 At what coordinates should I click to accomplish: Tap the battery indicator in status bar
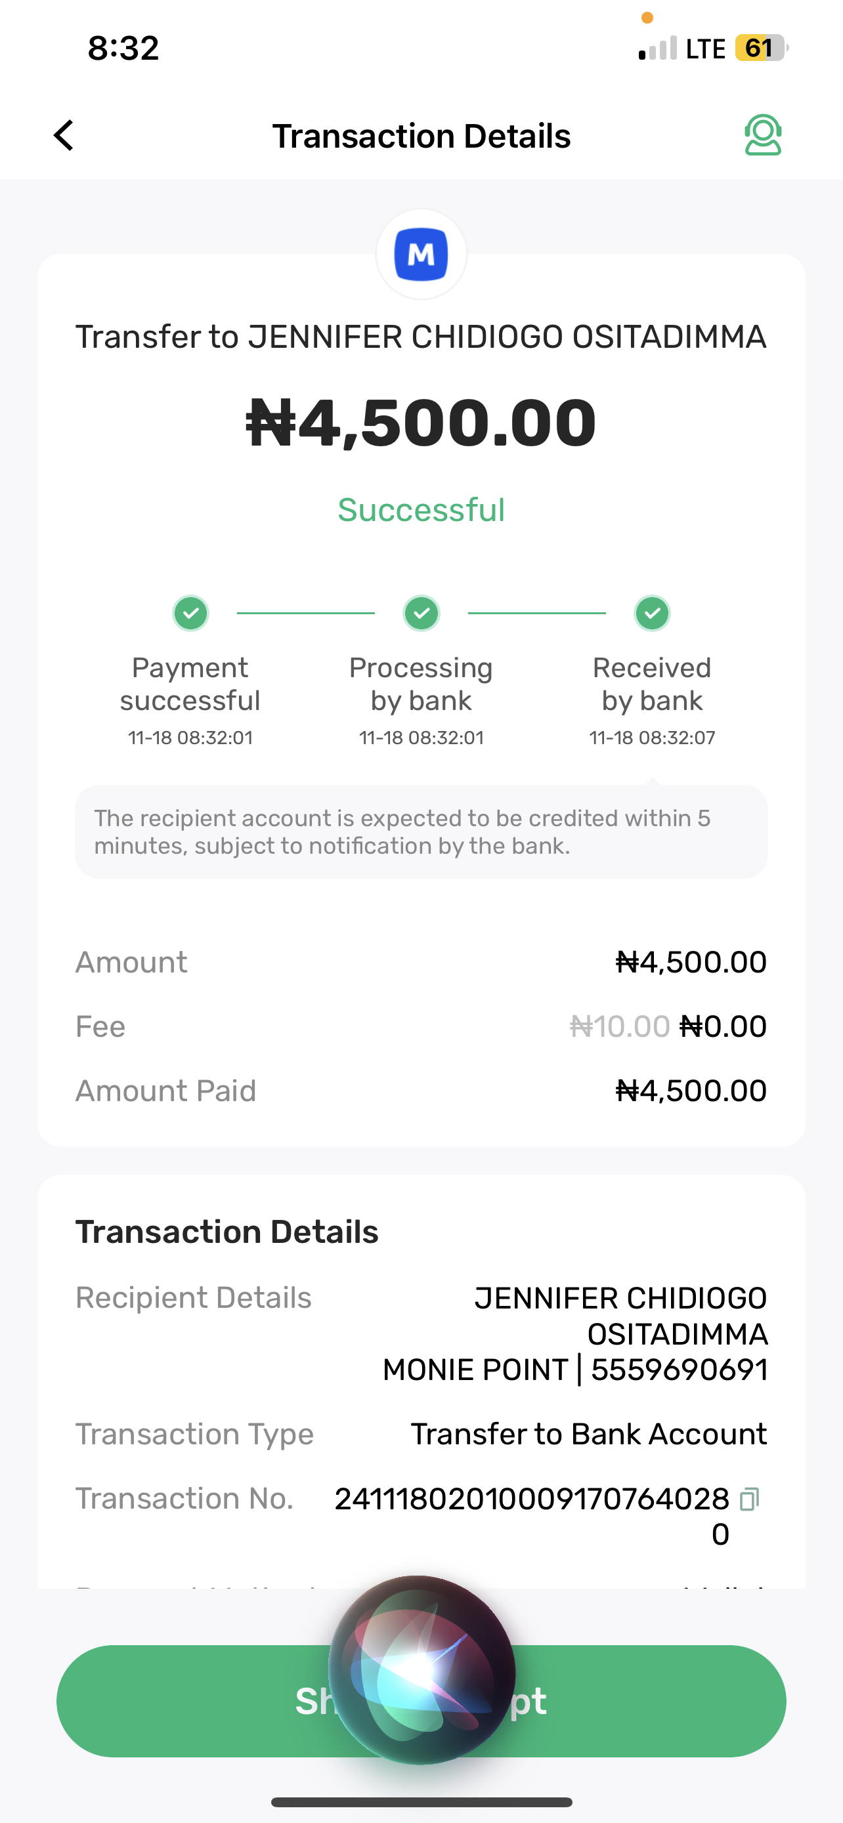pos(761,48)
